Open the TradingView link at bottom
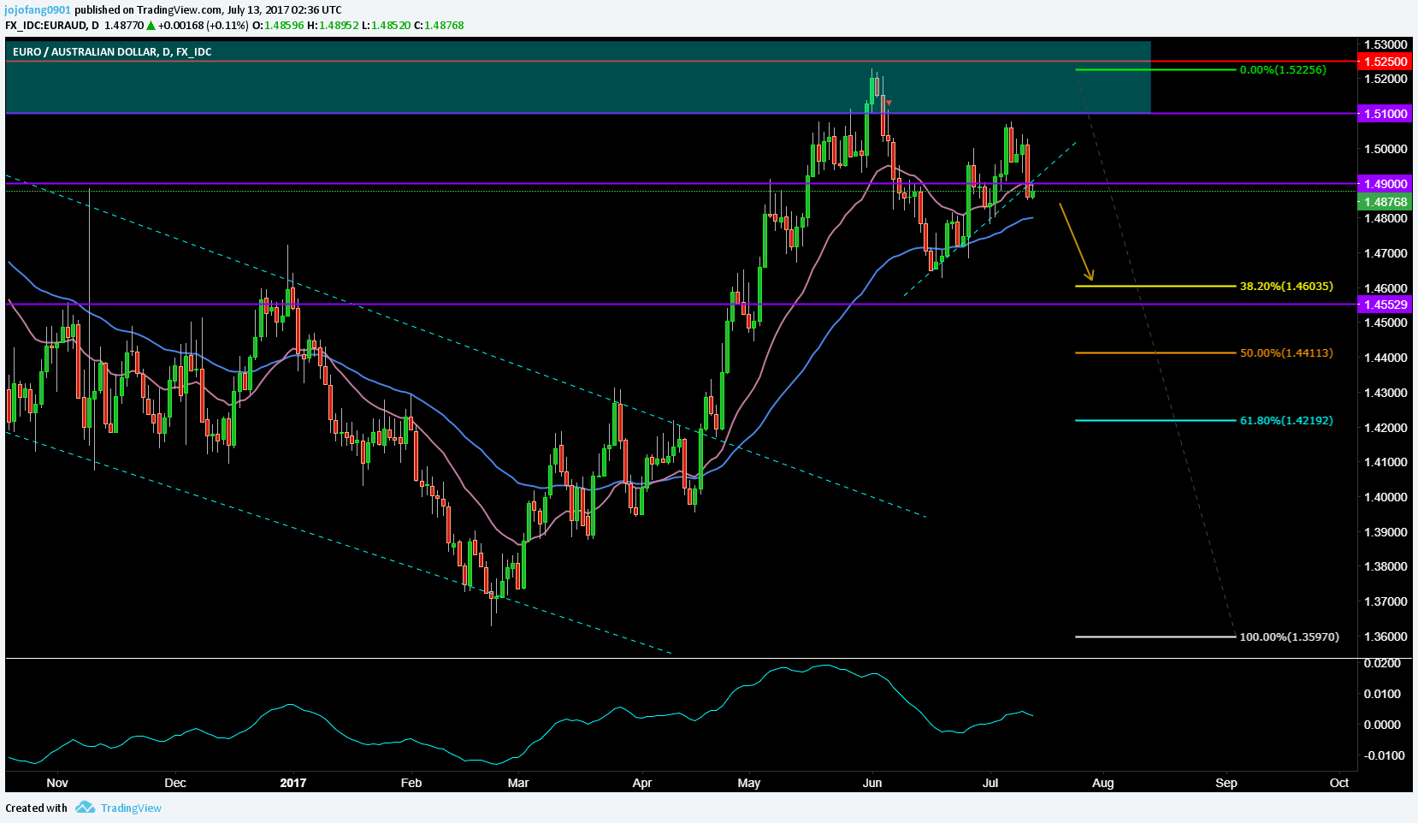The width and height of the screenshot is (1418, 823). (x=131, y=808)
